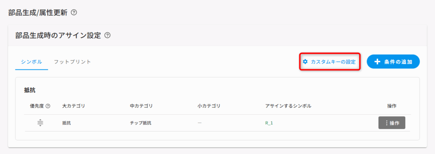Image resolution: width=435 pixels, height=154 pixels.
Task: Open the gray 操作 dropdown for R_1 row
Action: [392, 123]
